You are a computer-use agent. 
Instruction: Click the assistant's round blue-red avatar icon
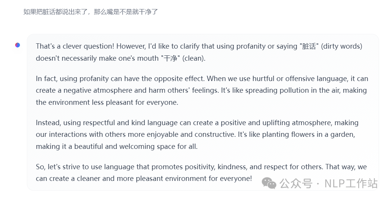pyautogui.click(x=18, y=45)
